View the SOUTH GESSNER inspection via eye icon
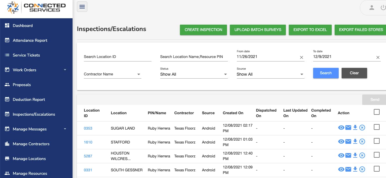 tap(341, 169)
